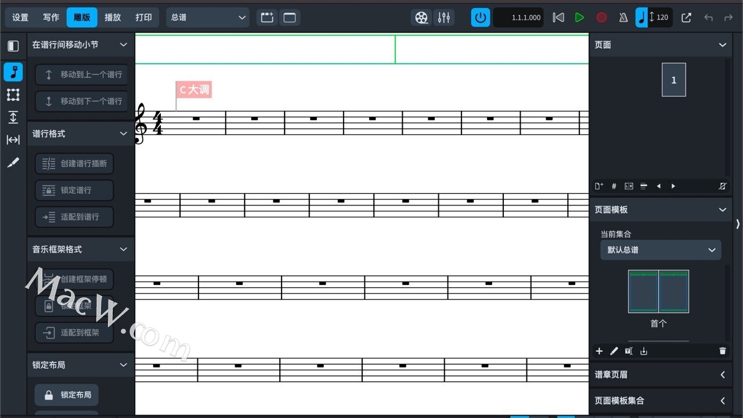This screenshot has height=418, width=743.
Task: Switch to Play (播放) mode tab
Action: [113, 17]
